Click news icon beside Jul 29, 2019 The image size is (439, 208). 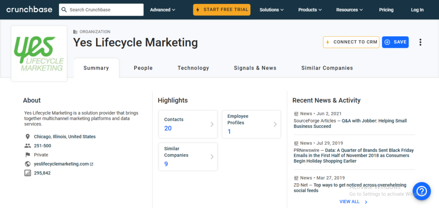click(296, 144)
